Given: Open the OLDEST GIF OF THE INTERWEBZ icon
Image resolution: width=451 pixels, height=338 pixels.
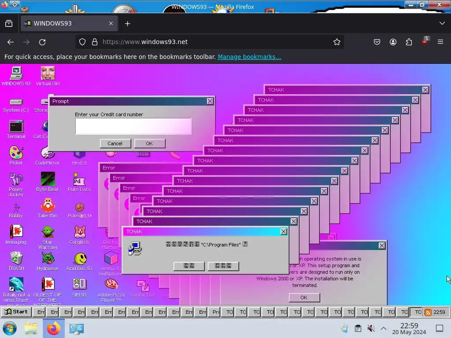Looking at the screenshot, I should (48, 291).
